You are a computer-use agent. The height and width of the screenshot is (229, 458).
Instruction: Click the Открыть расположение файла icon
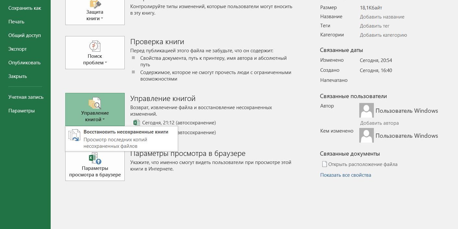coord(324,164)
